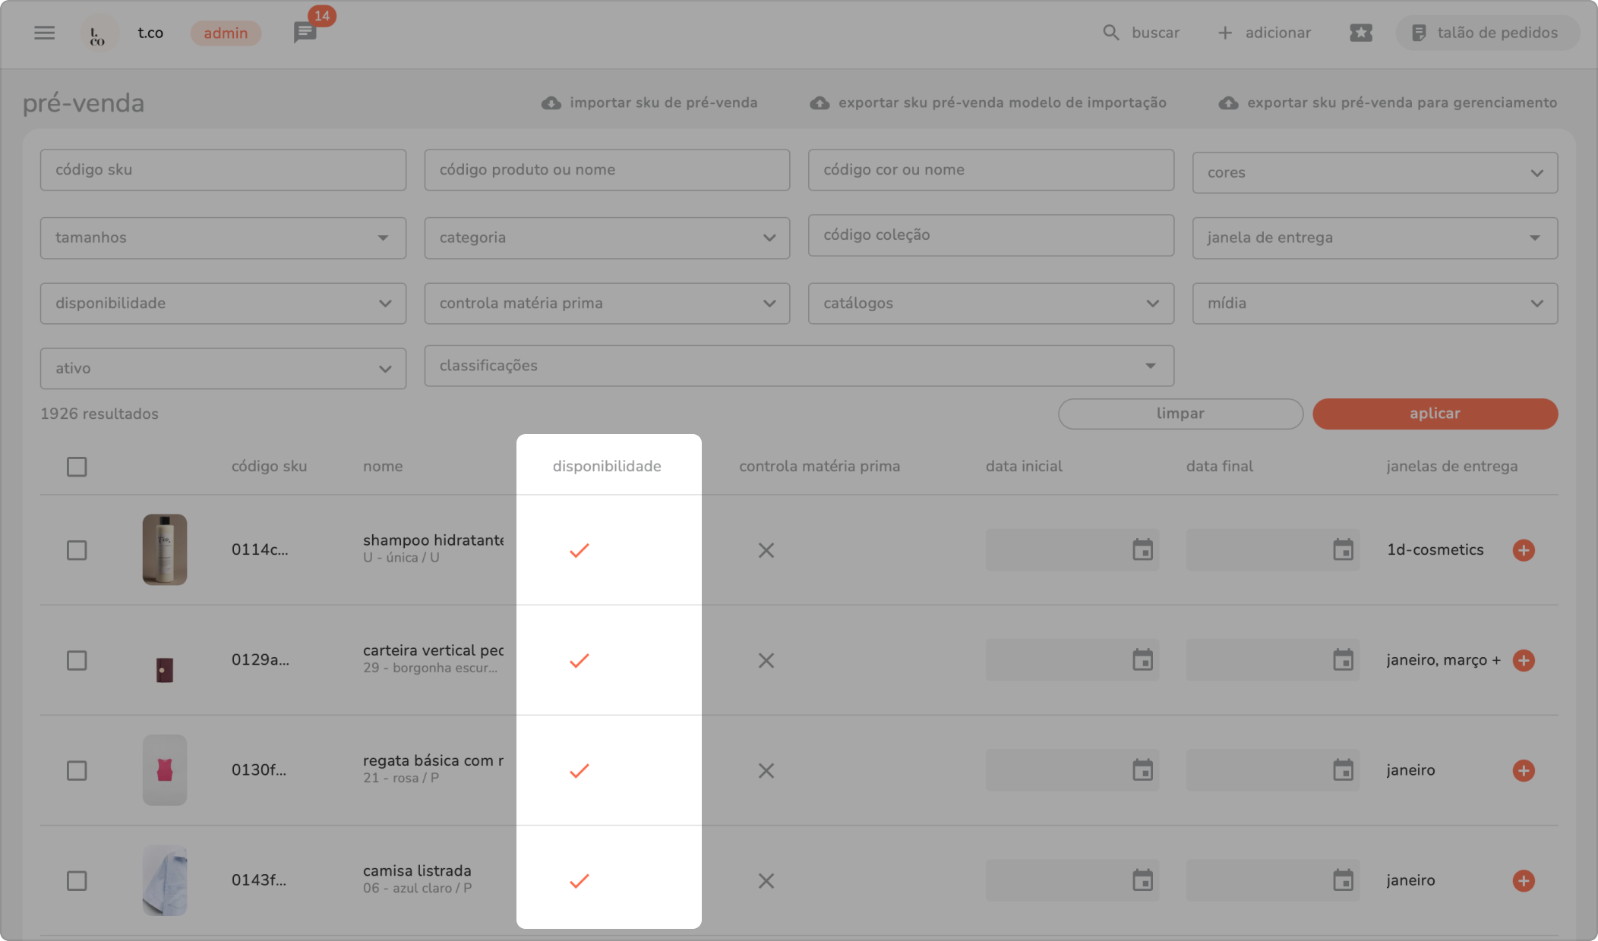Focus the código sku input field
This screenshot has width=1598, height=941.
click(x=223, y=170)
